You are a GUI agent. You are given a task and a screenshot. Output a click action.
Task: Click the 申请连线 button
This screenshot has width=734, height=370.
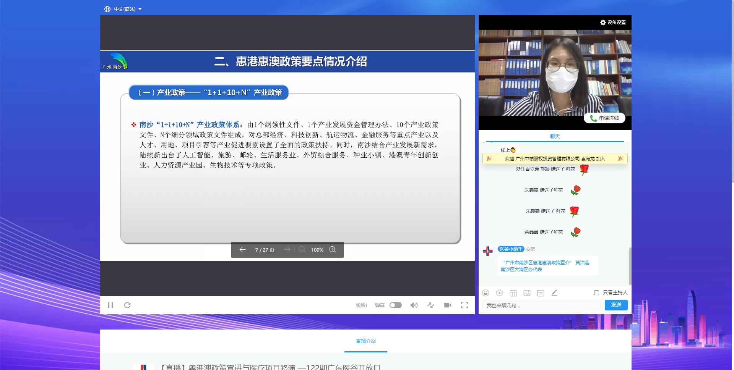604,118
